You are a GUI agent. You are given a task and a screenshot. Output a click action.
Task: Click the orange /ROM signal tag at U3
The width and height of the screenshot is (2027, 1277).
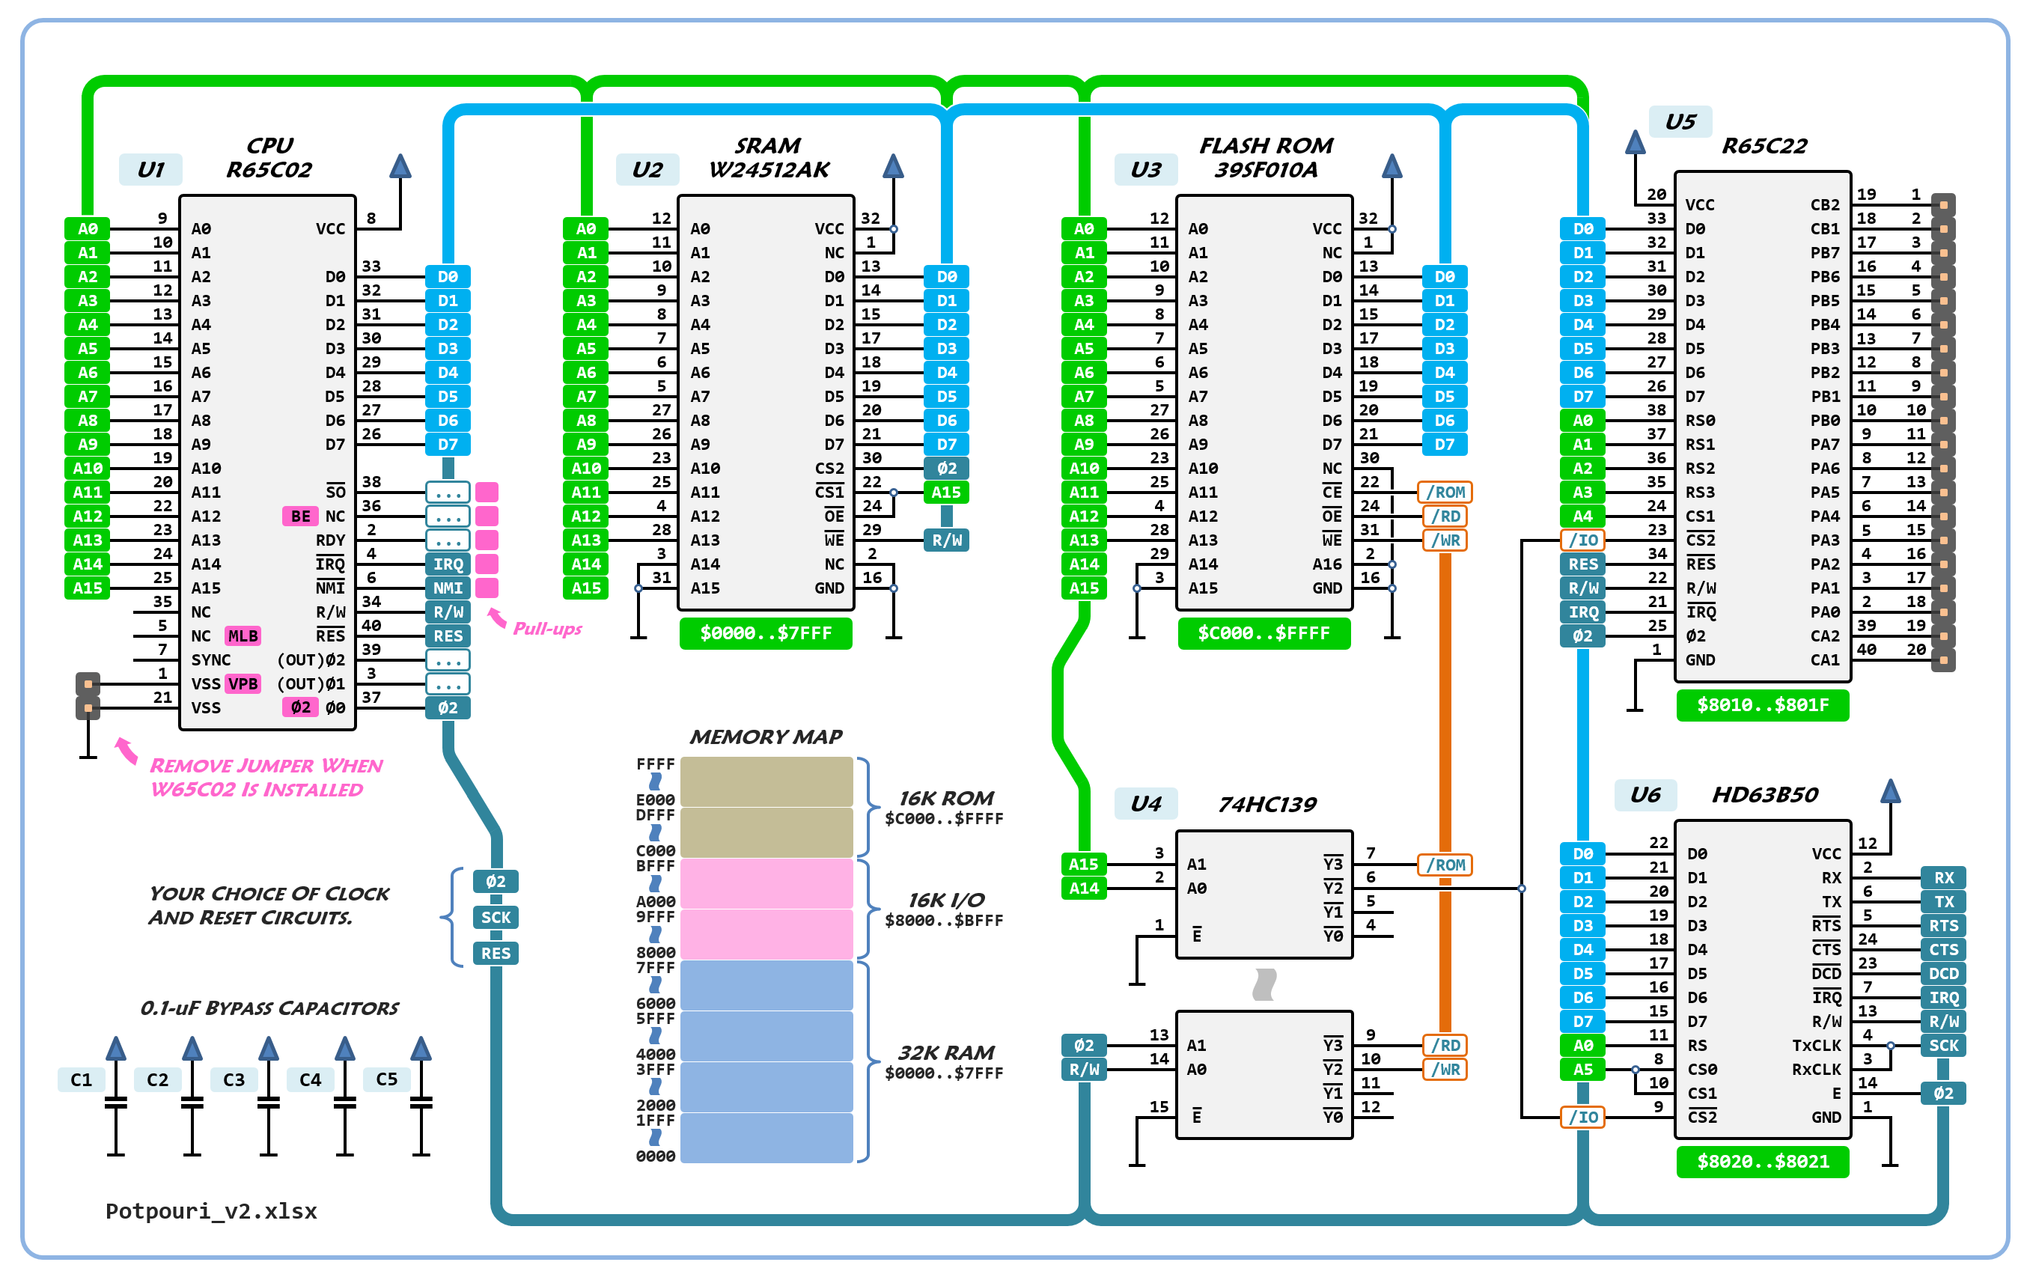tap(1445, 492)
